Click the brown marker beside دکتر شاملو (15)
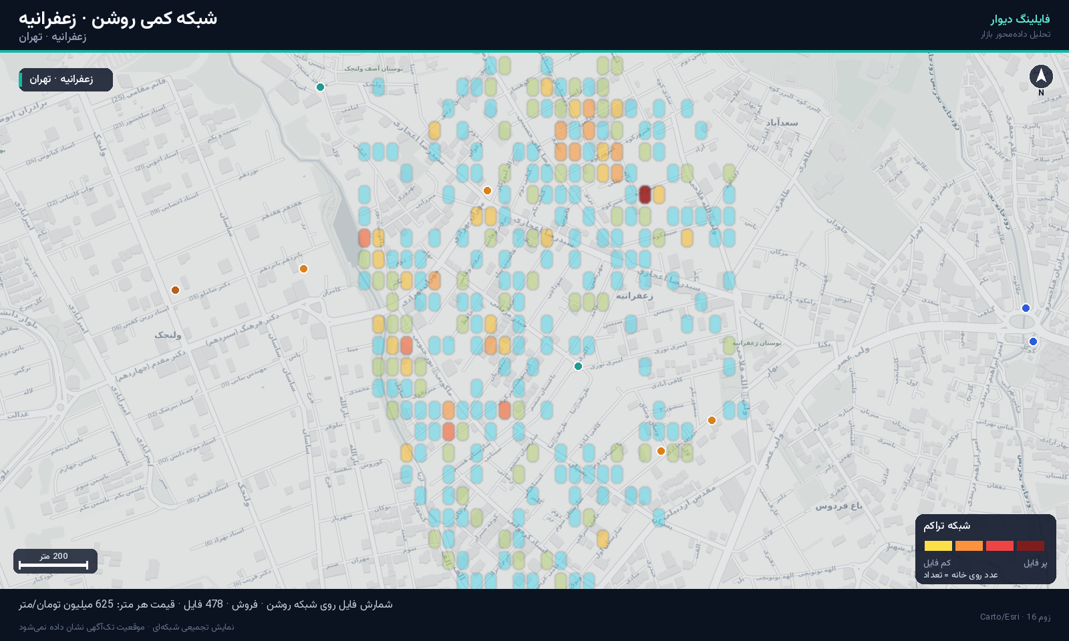The height and width of the screenshot is (641, 1069). (175, 290)
